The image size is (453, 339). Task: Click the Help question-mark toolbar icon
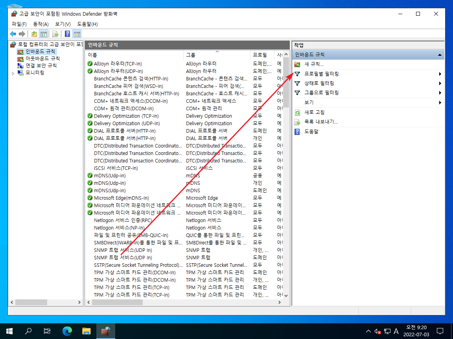click(x=67, y=34)
